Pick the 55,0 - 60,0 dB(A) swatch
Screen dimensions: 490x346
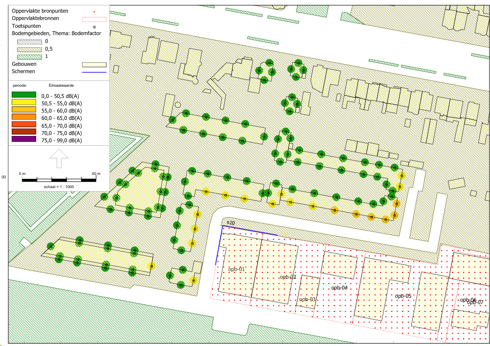pyautogui.click(x=24, y=110)
